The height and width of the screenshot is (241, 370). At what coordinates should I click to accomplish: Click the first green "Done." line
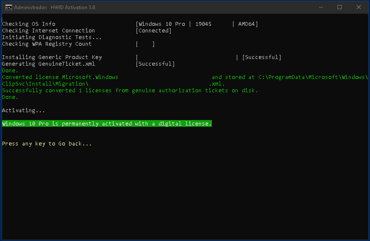tap(10, 71)
